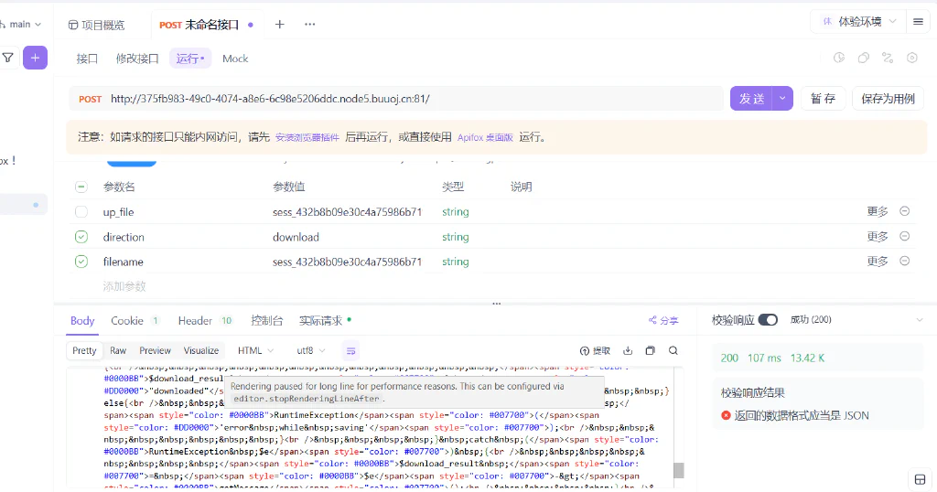
Task: Open 更多 for the filename row
Action: [x=878, y=261]
